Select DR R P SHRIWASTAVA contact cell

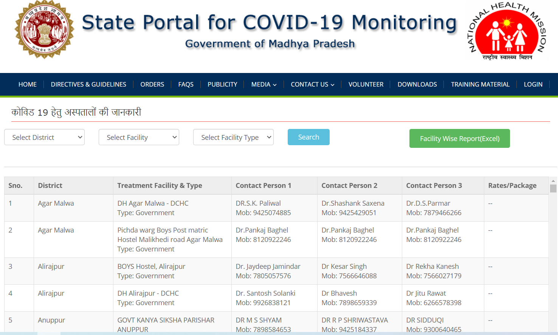[360, 322]
